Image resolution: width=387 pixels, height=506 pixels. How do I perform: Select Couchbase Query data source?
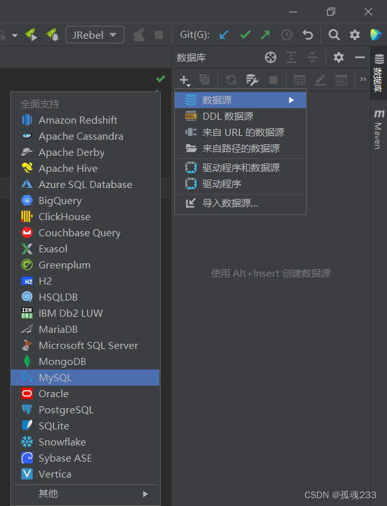pyautogui.click(x=85, y=232)
